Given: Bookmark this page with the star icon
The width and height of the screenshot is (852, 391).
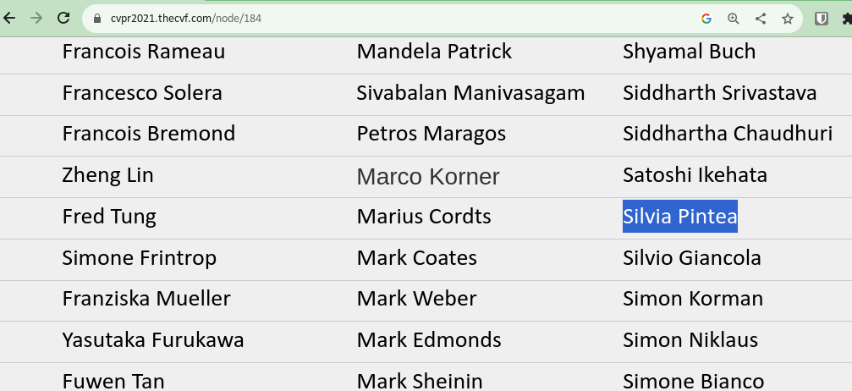Looking at the screenshot, I should 788,19.
